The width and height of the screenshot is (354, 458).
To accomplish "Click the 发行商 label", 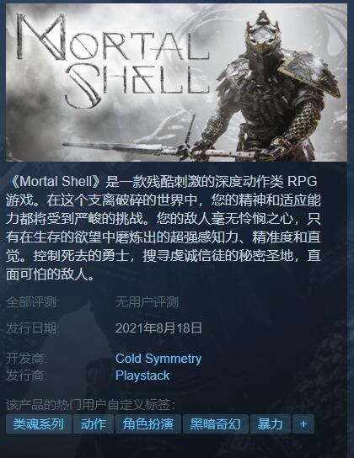I will point(26,375).
